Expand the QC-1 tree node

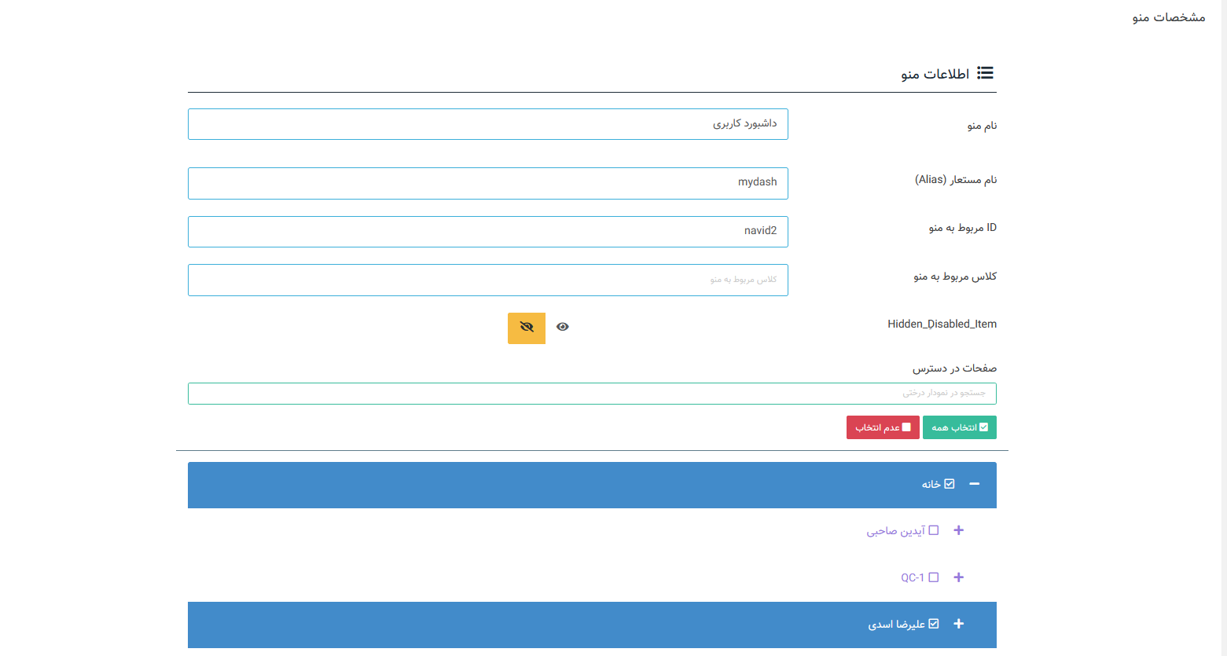[958, 577]
